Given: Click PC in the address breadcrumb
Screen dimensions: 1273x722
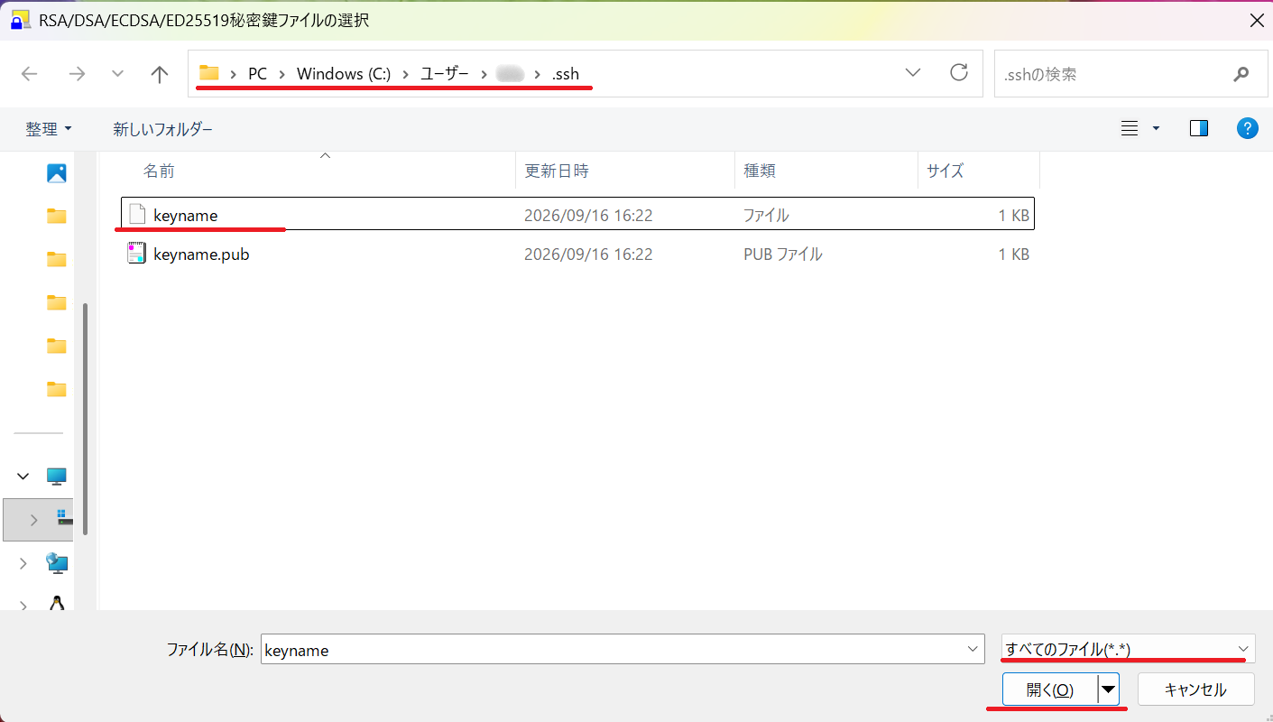Looking at the screenshot, I should tap(258, 74).
